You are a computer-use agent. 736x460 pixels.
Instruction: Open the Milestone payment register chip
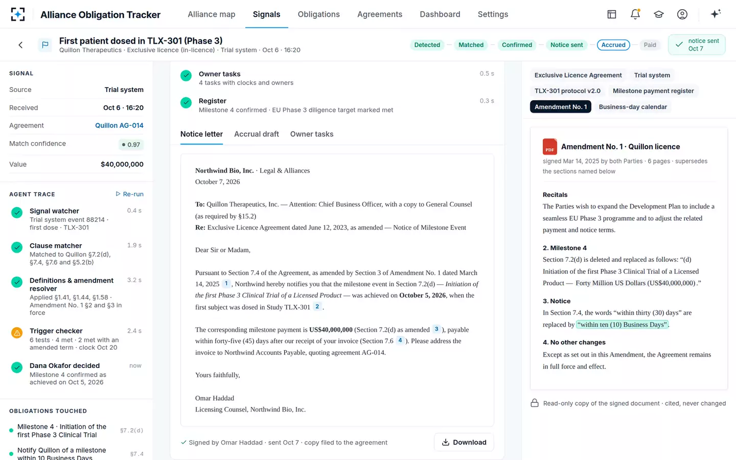(653, 91)
